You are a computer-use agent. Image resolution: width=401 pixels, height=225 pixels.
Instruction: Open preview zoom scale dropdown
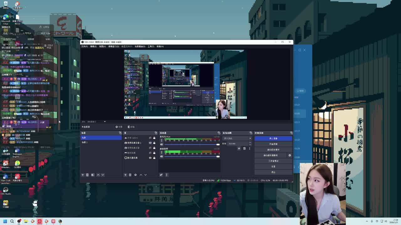pos(96,122)
